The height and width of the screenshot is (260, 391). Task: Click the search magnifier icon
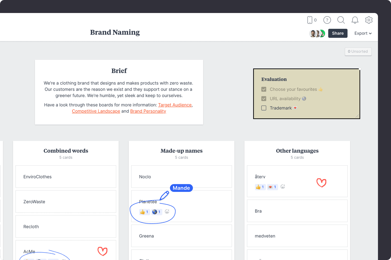[341, 20]
